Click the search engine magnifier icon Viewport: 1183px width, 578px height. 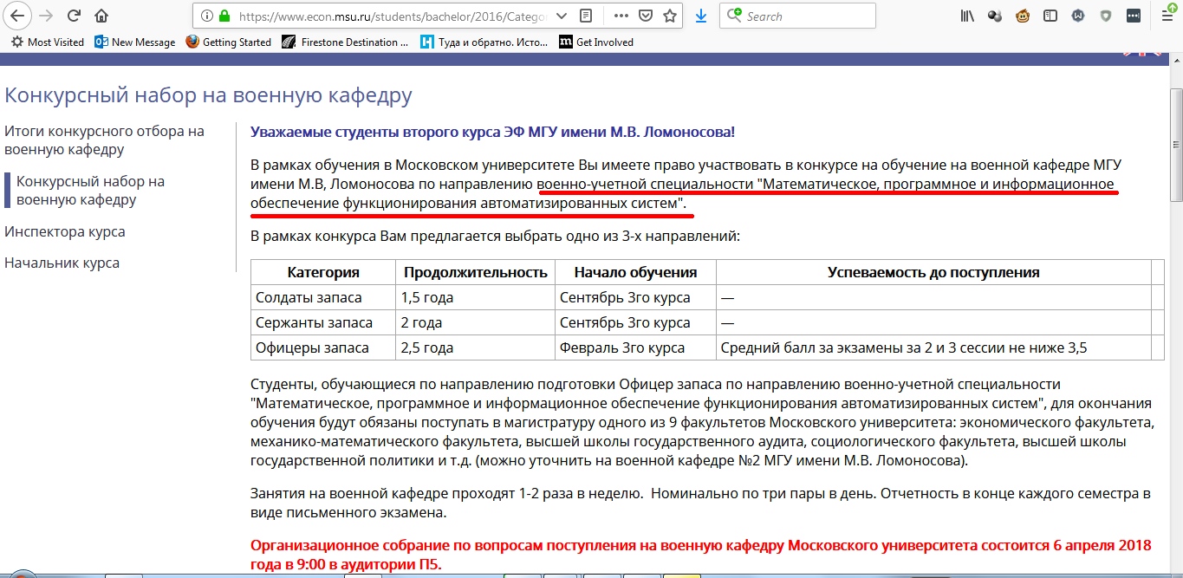tap(735, 16)
